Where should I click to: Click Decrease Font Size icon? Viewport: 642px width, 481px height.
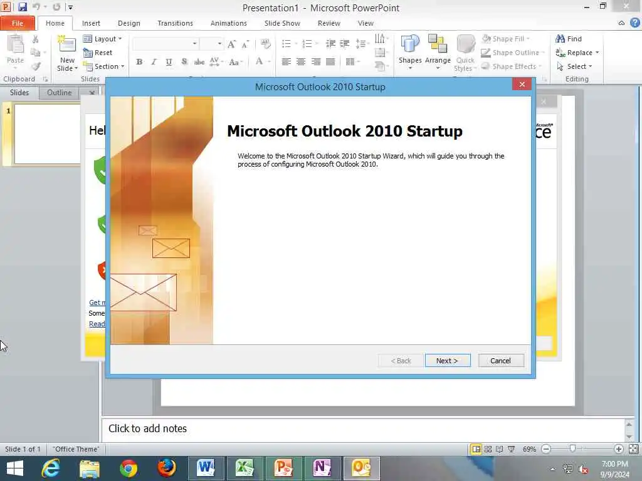(245, 44)
